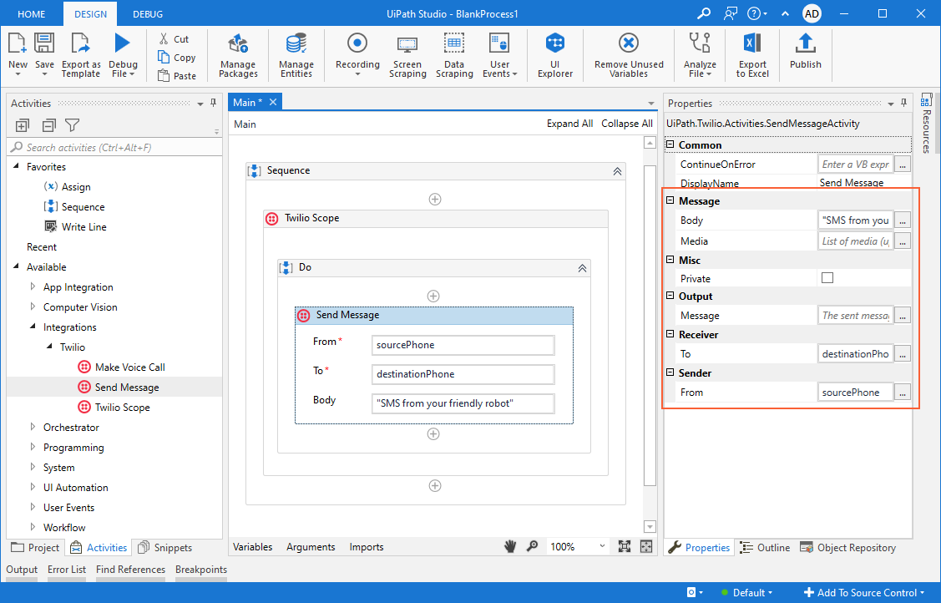
Task: Switch to the Outline tab
Action: tap(765, 547)
